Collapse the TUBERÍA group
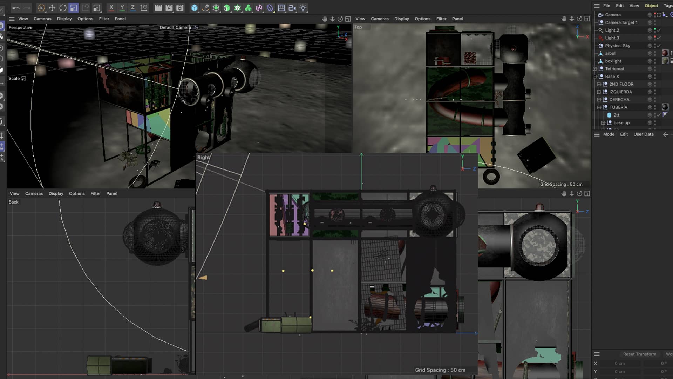Screen dimensions: 673x379 point(599,107)
